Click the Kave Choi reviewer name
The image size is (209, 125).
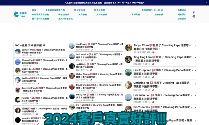point(27,118)
